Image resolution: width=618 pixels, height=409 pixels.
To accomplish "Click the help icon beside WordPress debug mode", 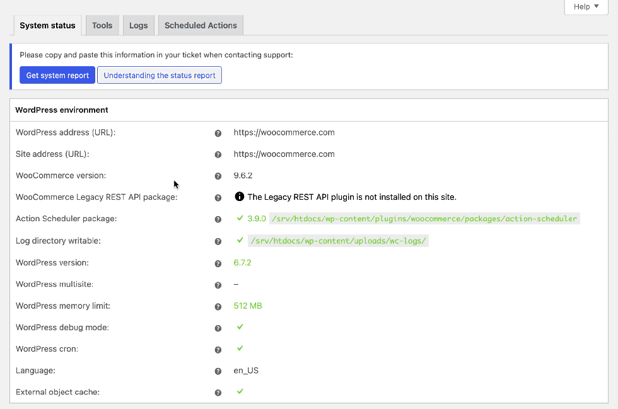I will [x=218, y=328].
